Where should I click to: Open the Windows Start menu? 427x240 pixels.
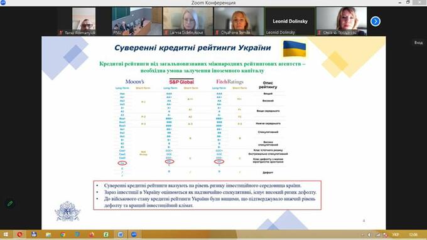[6, 234]
